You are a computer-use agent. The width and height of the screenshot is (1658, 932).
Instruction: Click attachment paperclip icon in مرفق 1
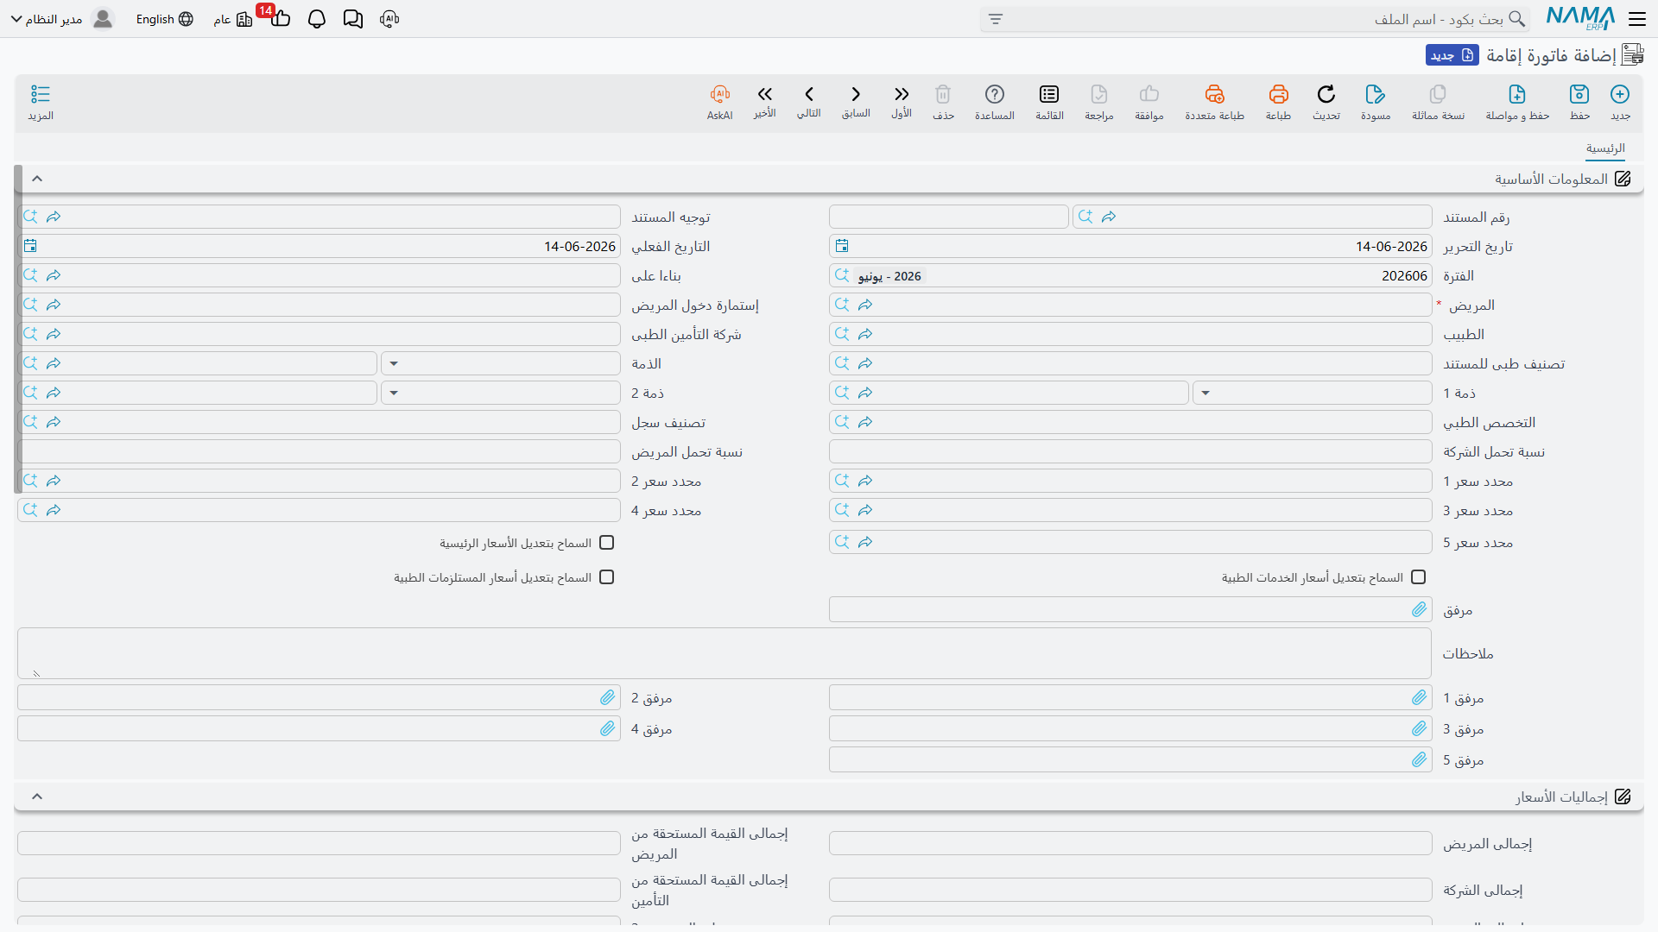pos(1420,697)
